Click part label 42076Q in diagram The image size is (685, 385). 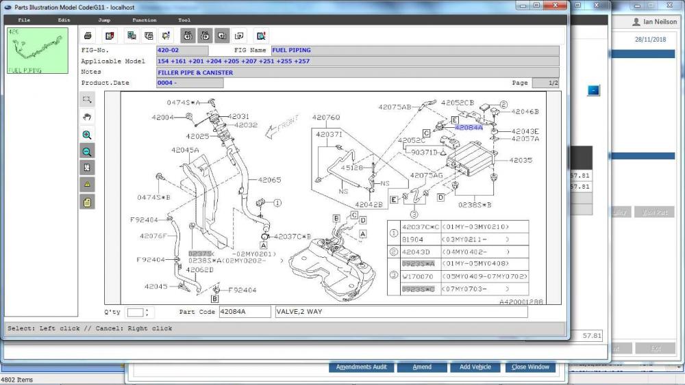click(x=326, y=118)
